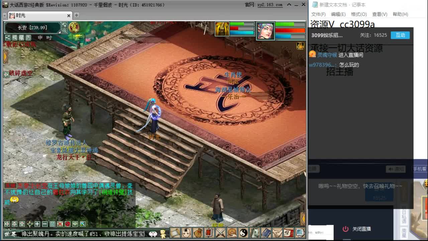
Task: Click the chat input text field
Action: [x=83, y=234]
